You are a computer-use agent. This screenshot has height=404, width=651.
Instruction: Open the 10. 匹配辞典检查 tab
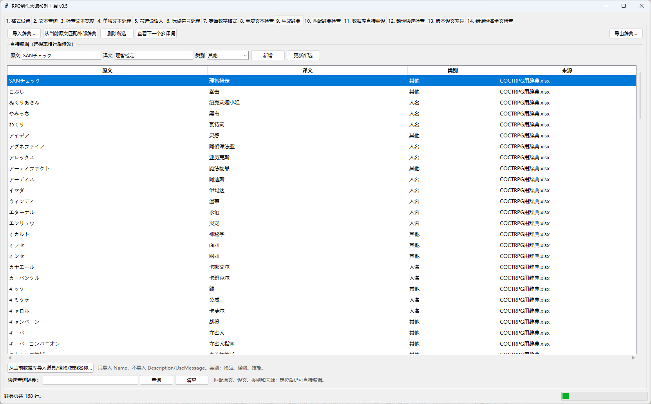click(323, 21)
